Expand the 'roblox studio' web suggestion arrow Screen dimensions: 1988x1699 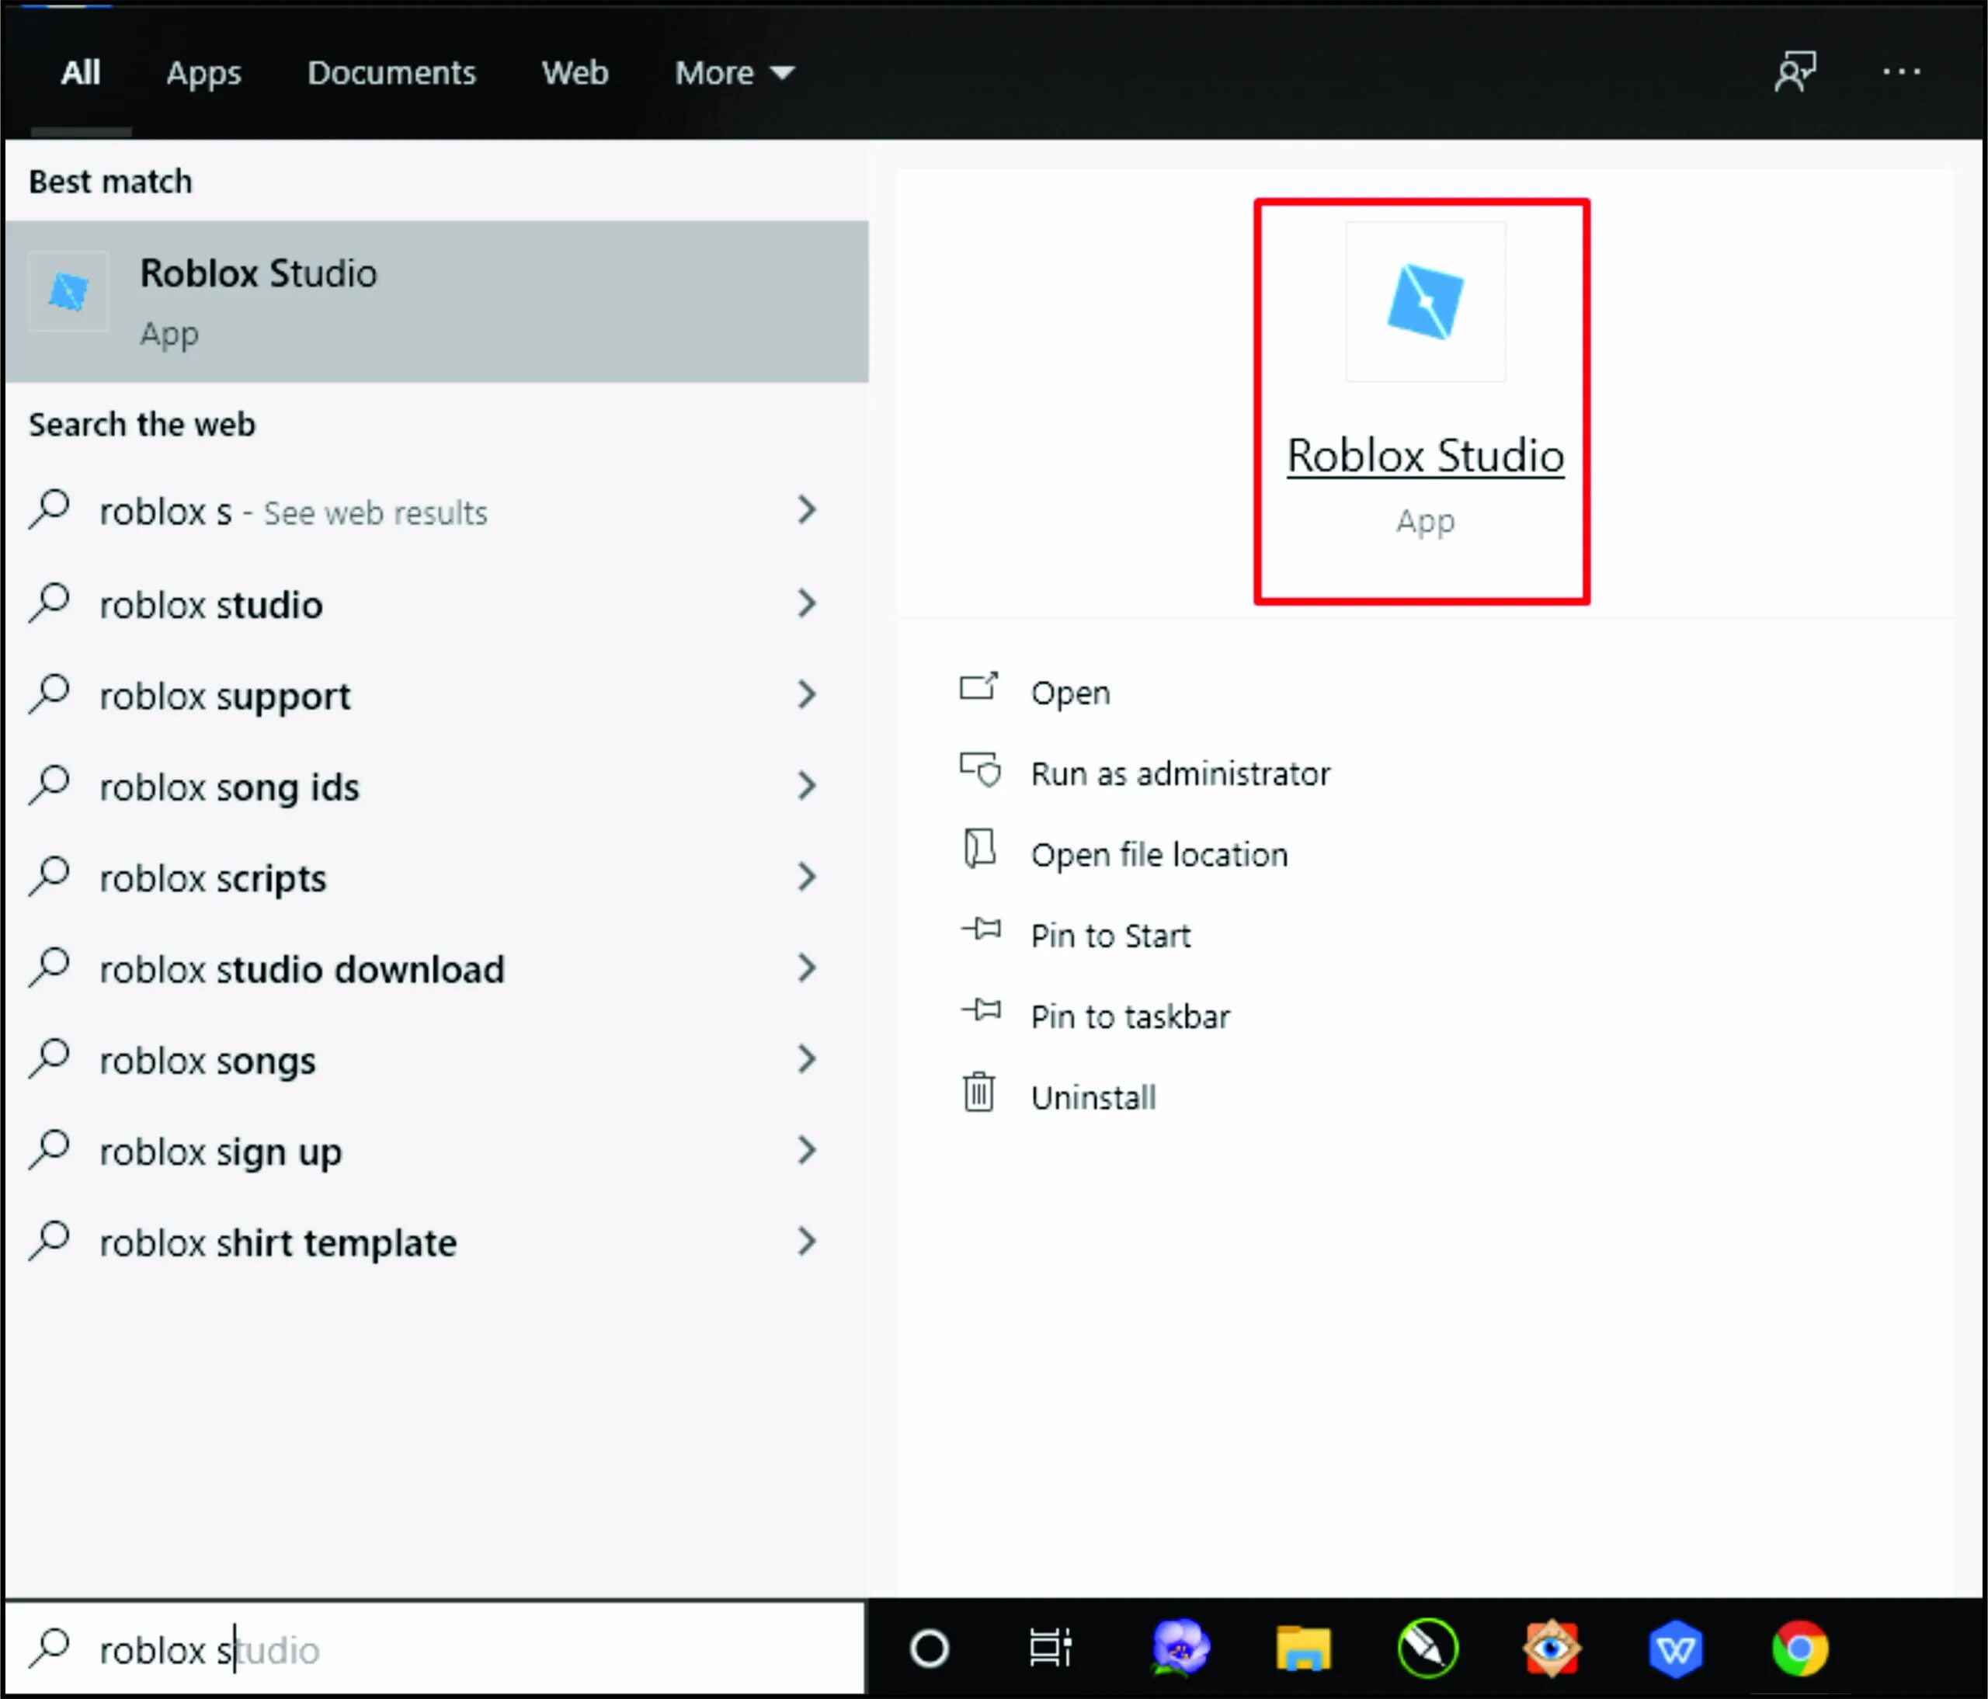click(x=807, y=604)
